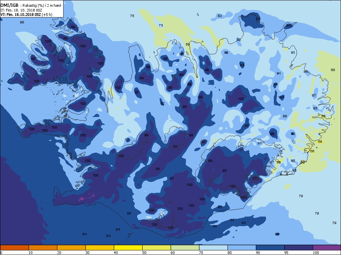Click the 10–20% orange legend swatch
Viewport: 341px width, 255px height.
pyautogui.click(x=43, y=248)
